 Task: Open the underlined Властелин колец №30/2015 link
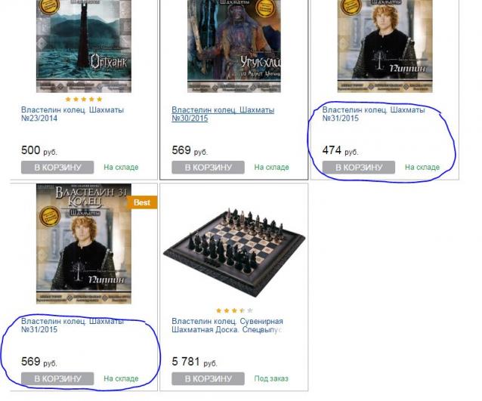point(223,114)
